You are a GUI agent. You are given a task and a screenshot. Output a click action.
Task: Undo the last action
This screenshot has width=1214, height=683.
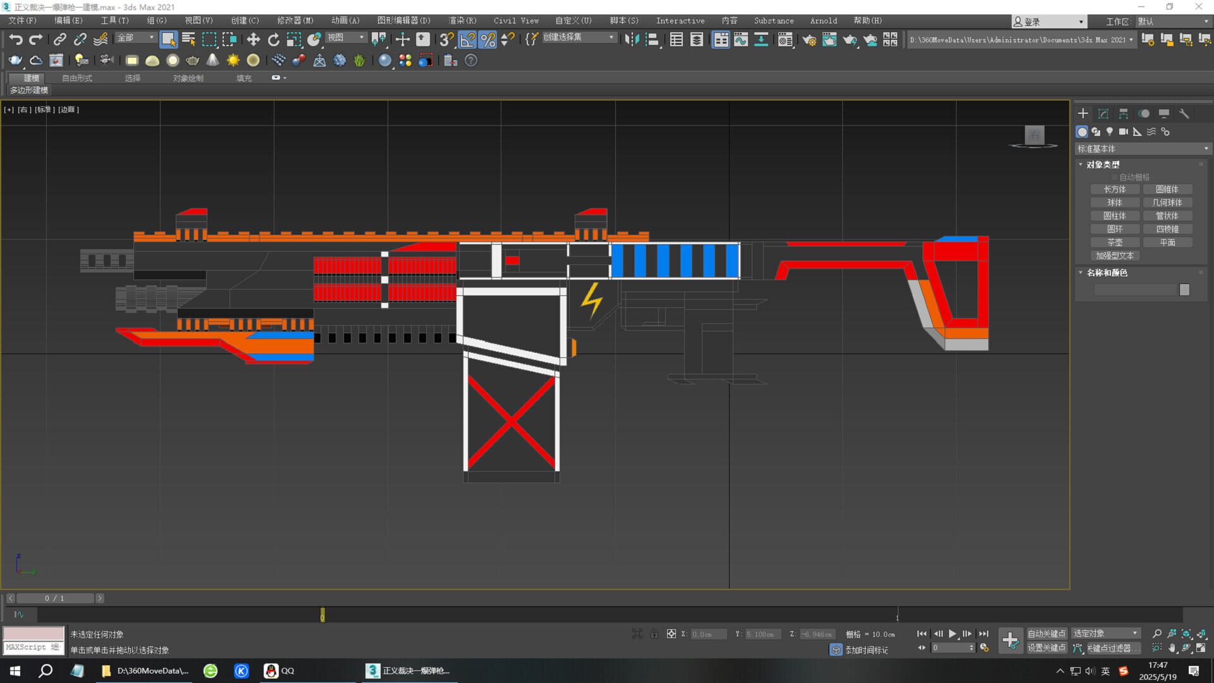16,39
